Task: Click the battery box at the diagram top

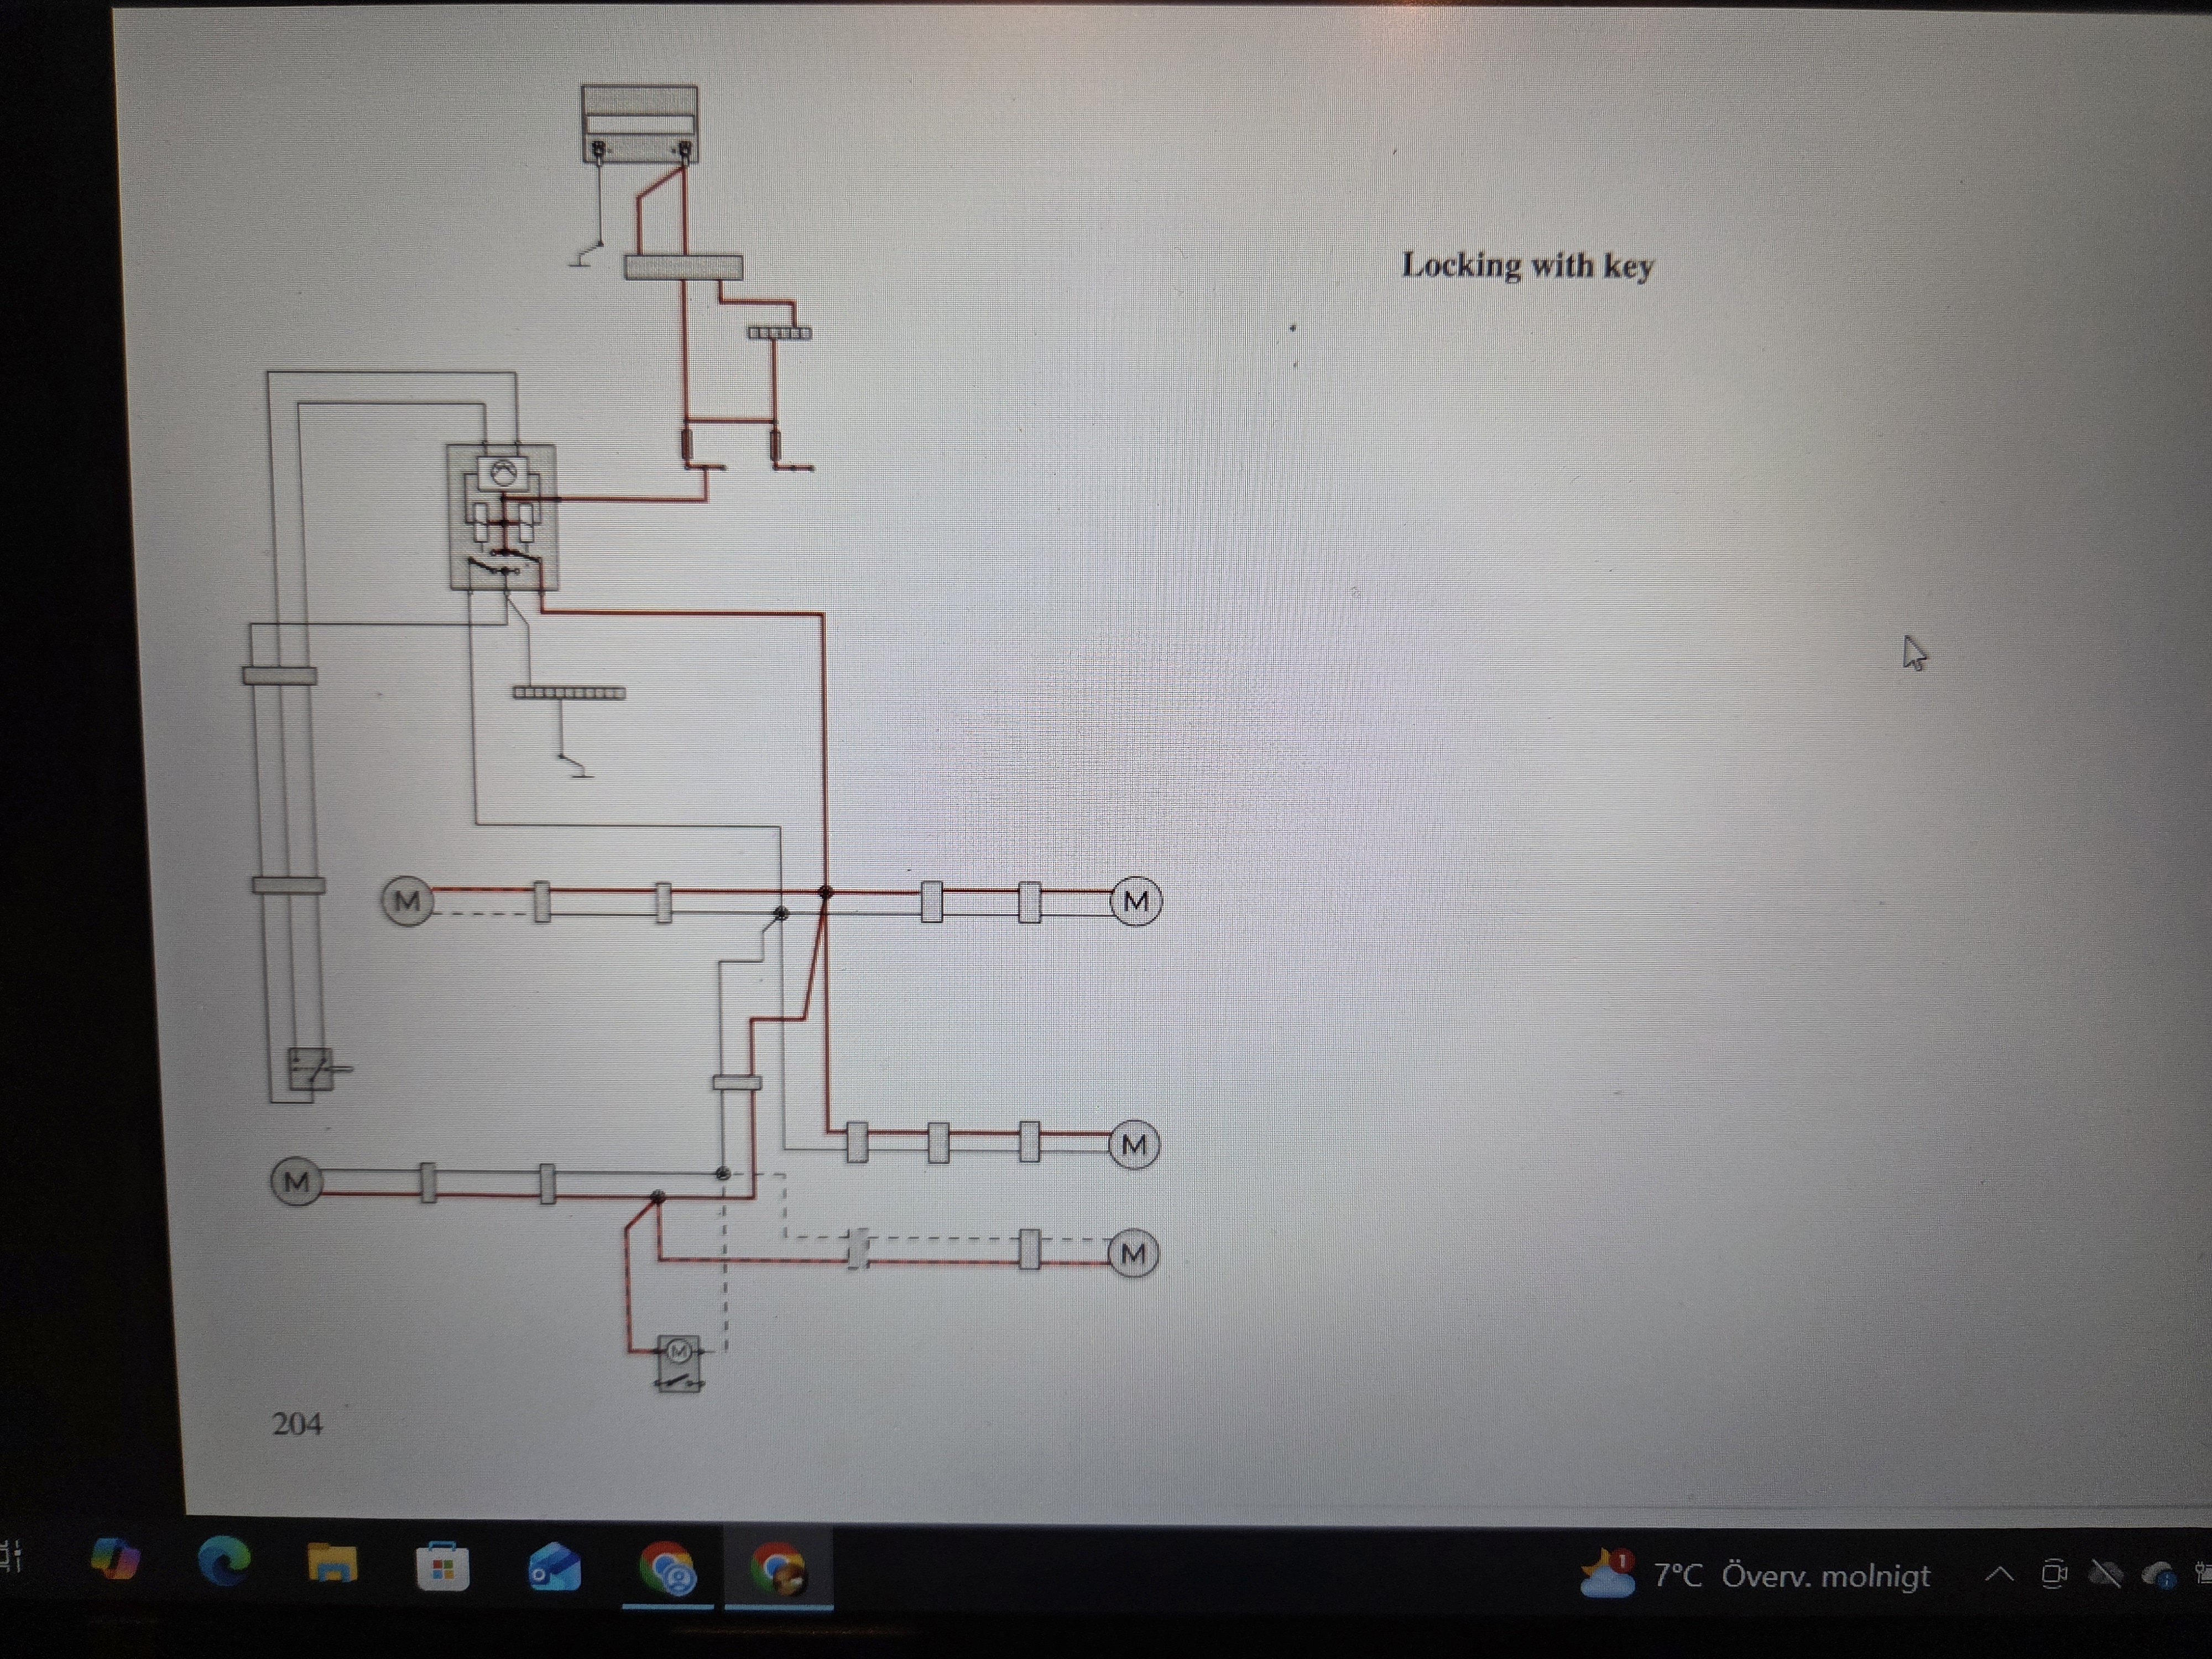Action: pos(640,124)
